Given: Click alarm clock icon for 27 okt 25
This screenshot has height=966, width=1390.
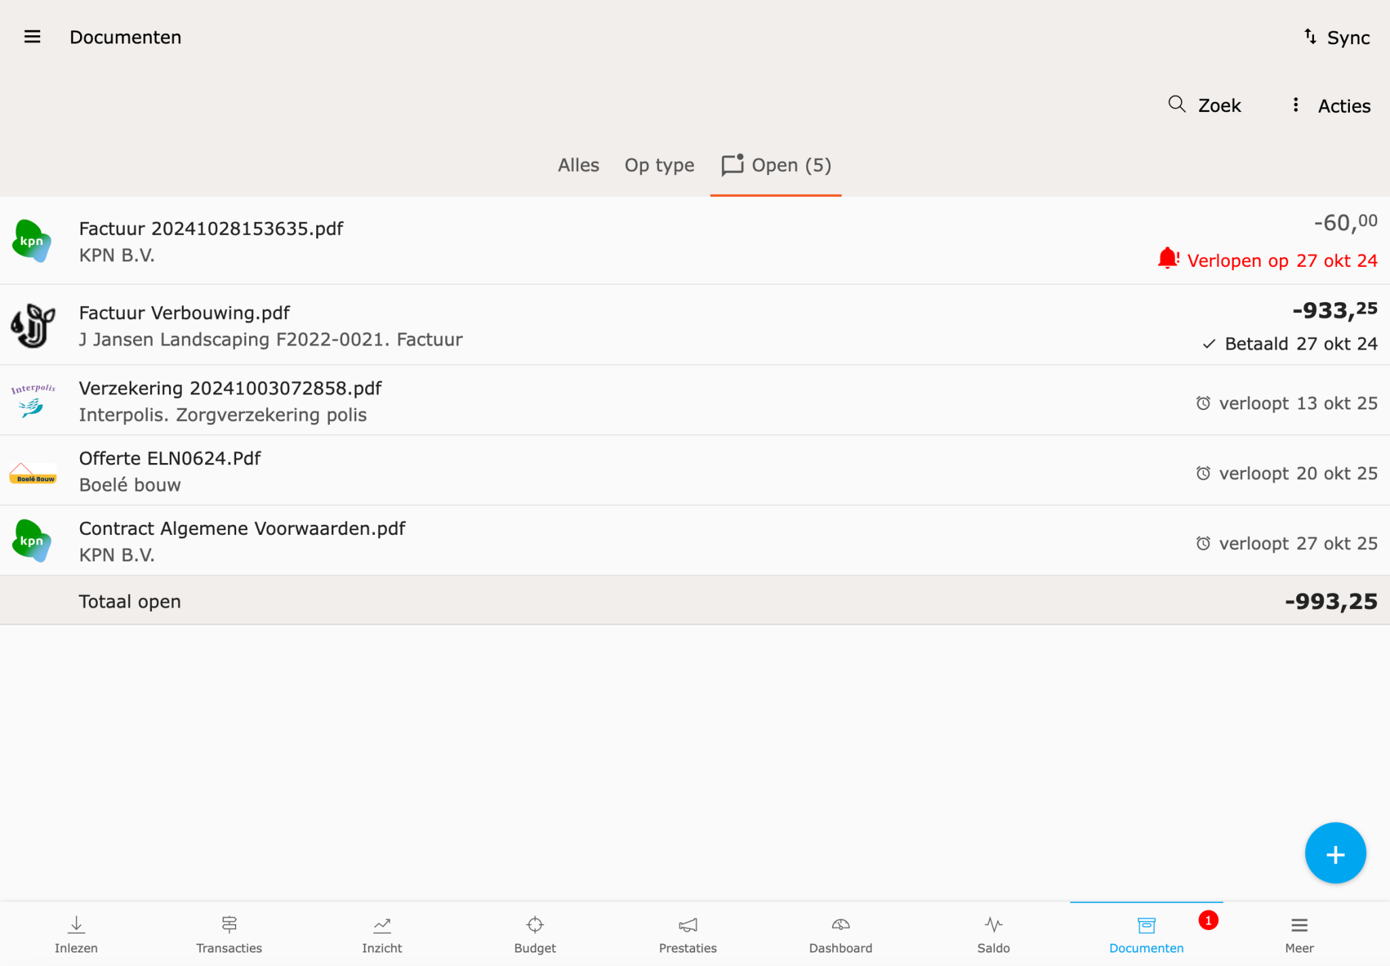Looking at the screenshot, I should [x=1203, y=543].
